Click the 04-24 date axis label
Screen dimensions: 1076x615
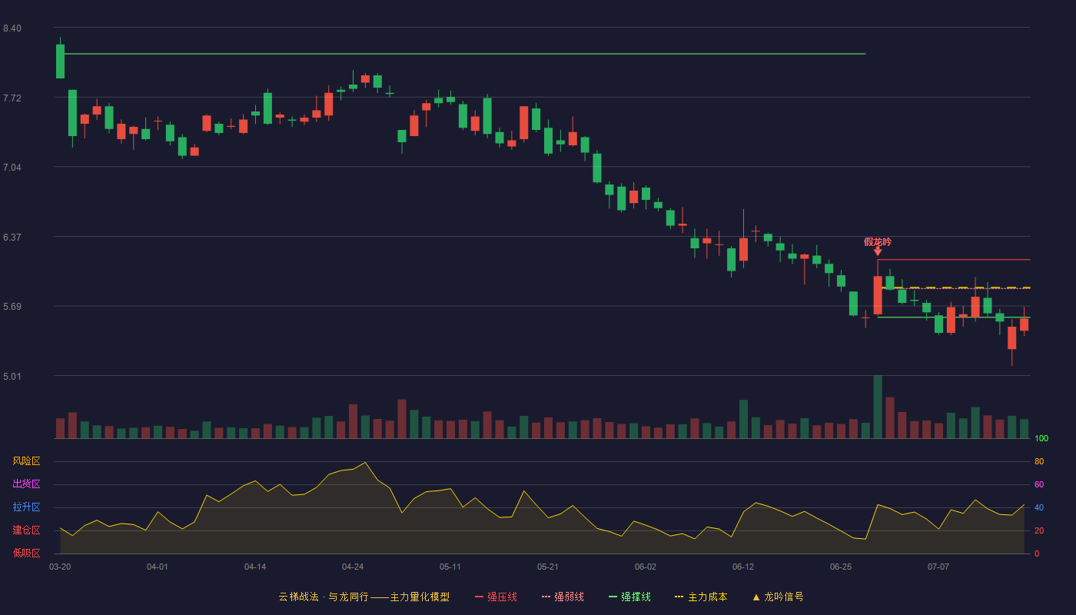(x=353, y=567)
